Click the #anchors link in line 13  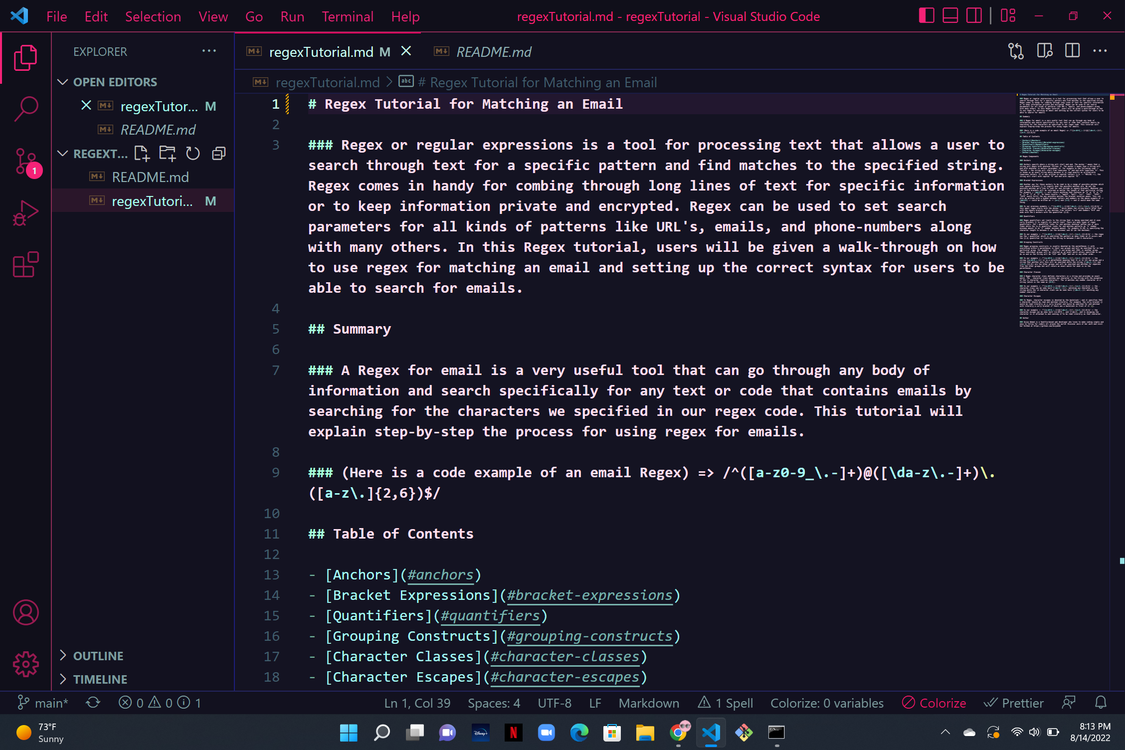coord(441,574)
